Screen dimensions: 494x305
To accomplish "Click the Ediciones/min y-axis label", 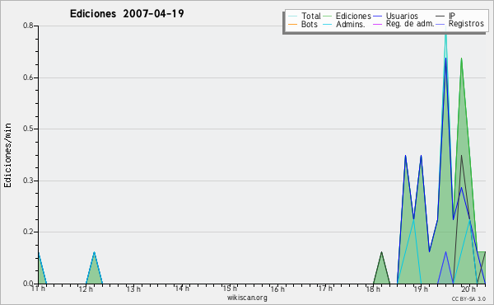I will pos(7,155).
